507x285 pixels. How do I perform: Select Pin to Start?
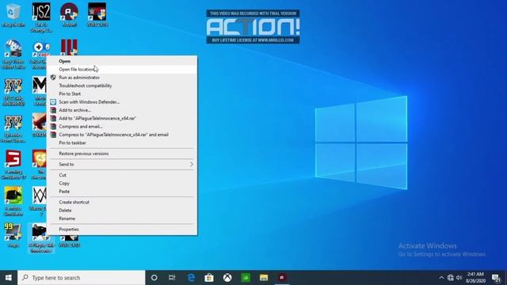click(122, 93)
